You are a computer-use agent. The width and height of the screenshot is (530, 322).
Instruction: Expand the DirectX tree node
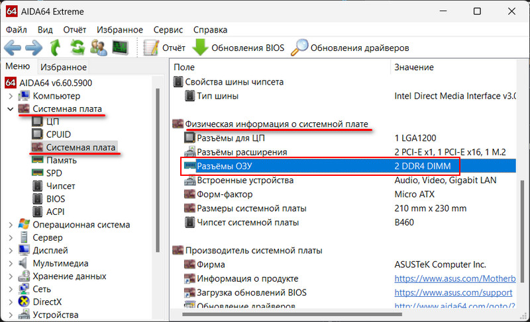(11, 302)
